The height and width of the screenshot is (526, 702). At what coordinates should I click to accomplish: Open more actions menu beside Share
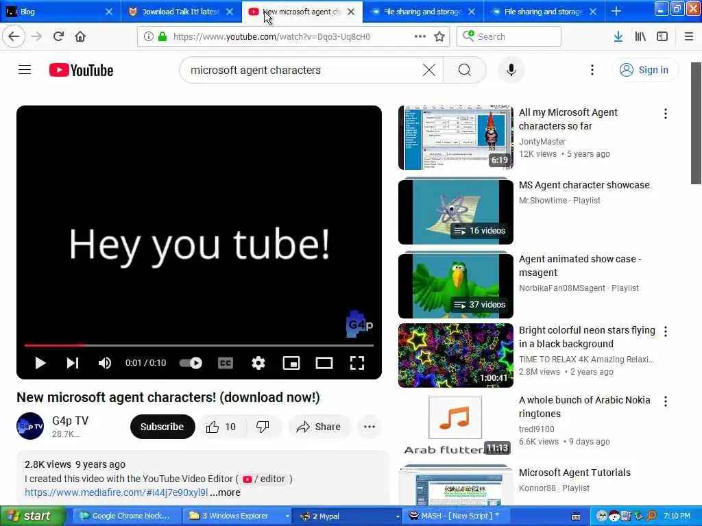pos(370,427)
